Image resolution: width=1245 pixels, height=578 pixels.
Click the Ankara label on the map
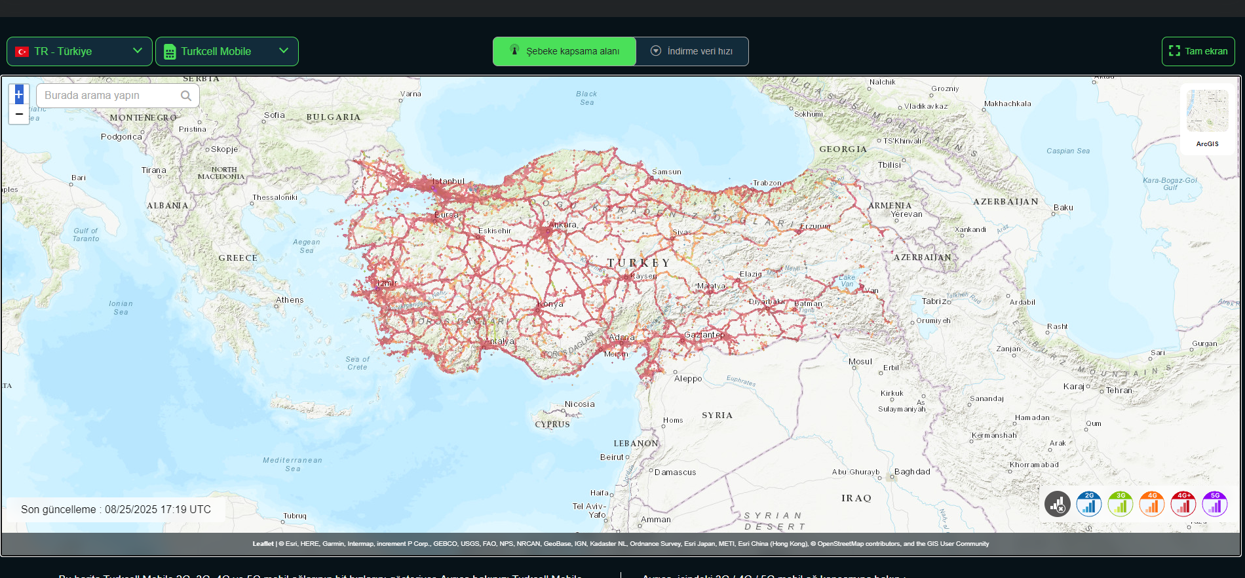[x=563, y=225]
